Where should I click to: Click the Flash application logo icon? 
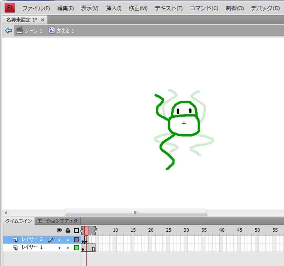pos(10,8)
